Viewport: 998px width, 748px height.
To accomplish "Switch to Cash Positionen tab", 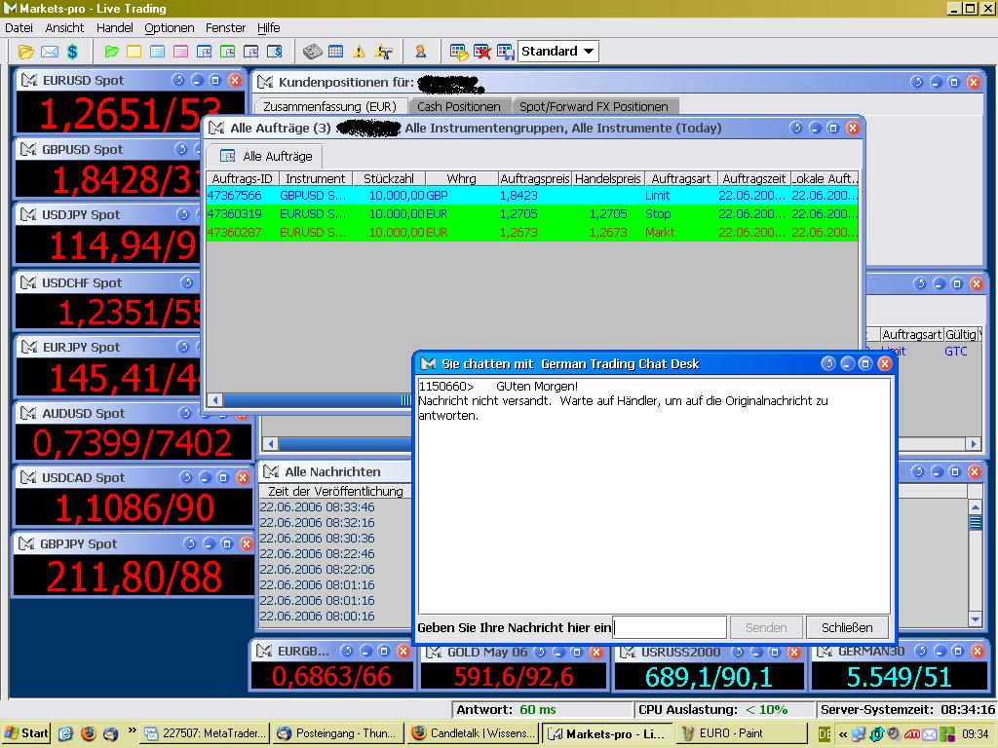I will 458,106.
